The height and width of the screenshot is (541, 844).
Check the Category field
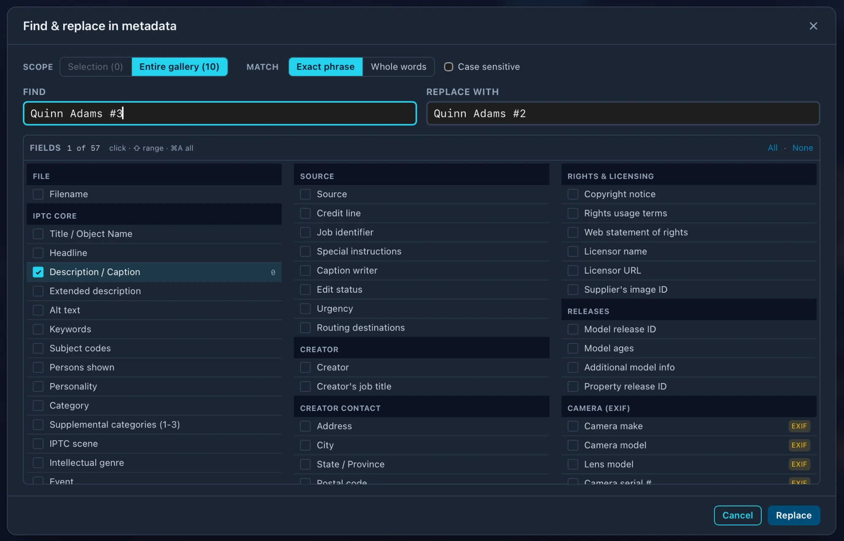pos(38,405)
